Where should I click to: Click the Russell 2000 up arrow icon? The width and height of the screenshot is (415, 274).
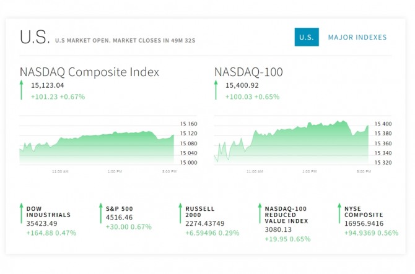coord(180,213)
